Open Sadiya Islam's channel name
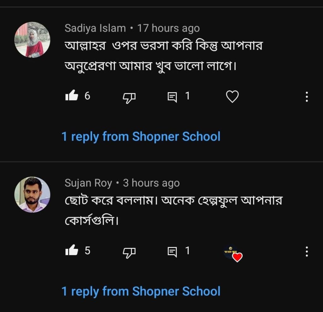 point(95,28)
